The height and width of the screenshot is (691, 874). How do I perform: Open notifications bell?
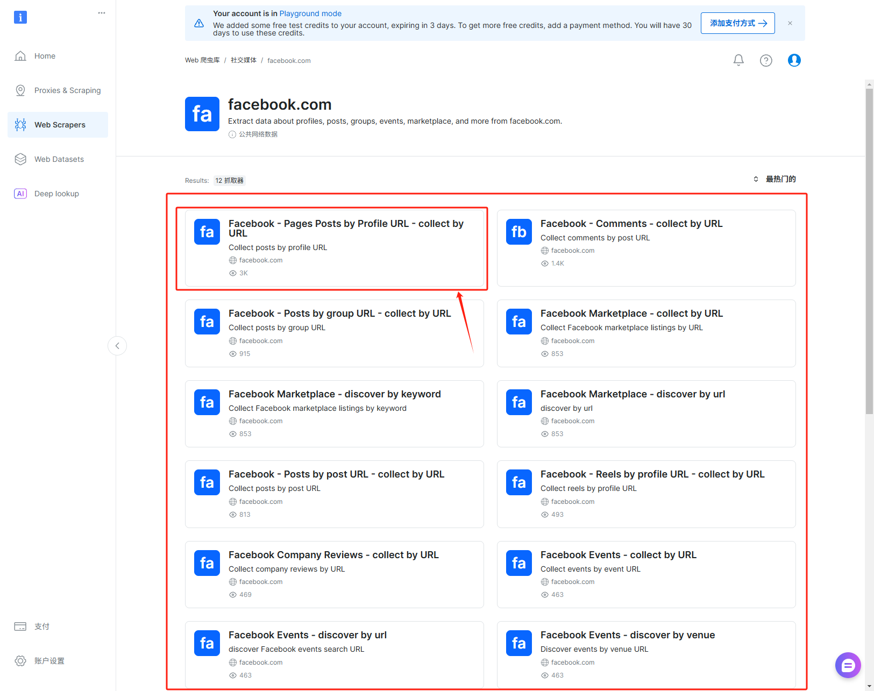tap(738, 60)
